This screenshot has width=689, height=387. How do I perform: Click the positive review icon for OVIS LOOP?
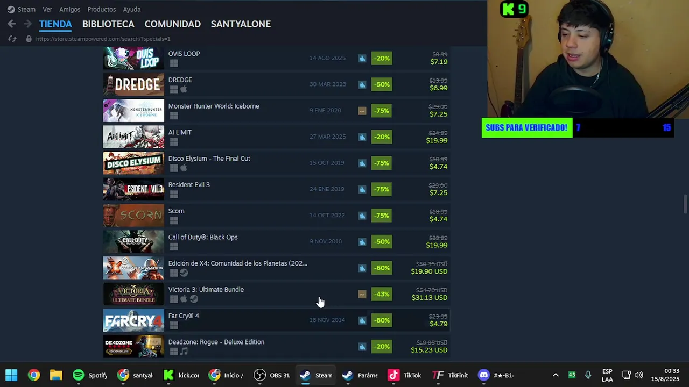[362, 58]
